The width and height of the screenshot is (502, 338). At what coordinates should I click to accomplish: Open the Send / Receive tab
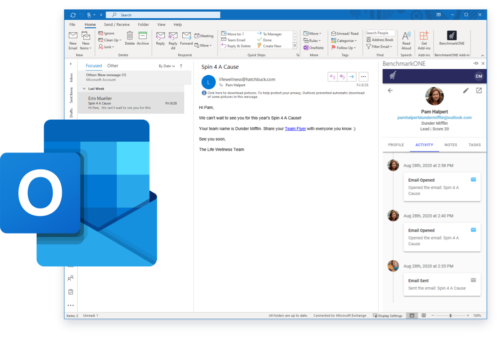[116, 24]
